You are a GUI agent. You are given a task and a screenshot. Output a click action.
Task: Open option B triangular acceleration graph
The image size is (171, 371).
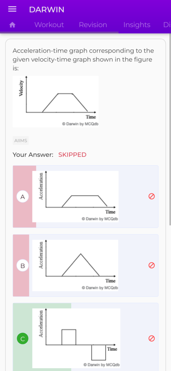tap(75, 265)
